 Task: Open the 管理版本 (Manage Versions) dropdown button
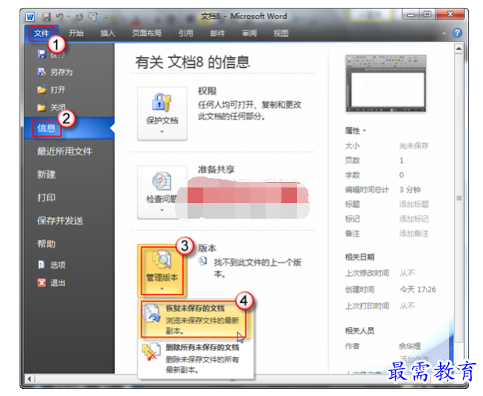coord(162,271)
